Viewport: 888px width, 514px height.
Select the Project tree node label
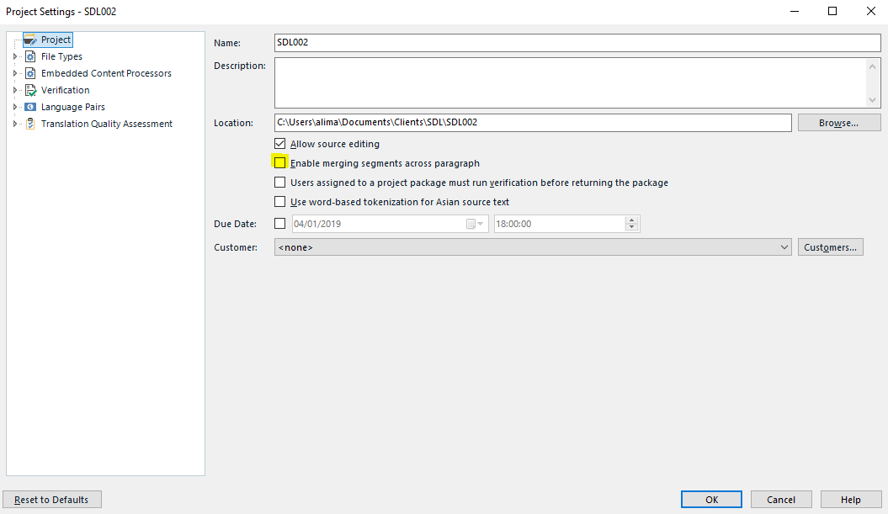pyautogui.click(x=56, y=40)
